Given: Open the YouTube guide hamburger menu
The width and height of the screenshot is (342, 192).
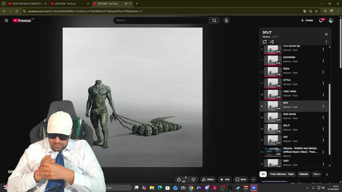Looking at the screenshot, I should pyautogui.click(x=6, y=21).
